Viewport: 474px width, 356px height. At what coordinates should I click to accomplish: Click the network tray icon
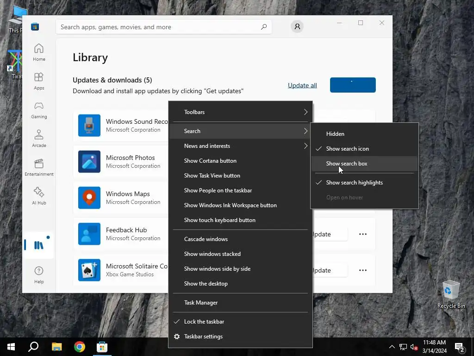pyautogui.click(x=403, y=347)
